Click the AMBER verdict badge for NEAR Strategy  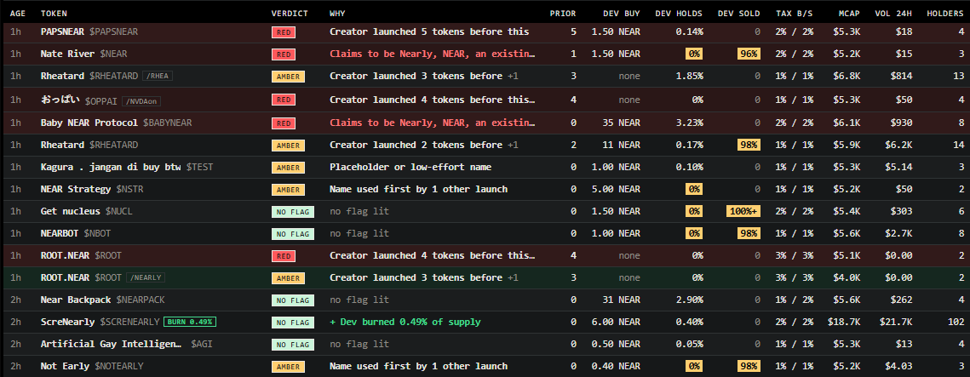pos(288,190)
